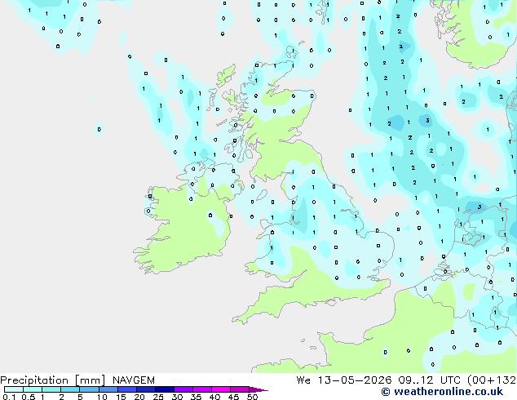Click the 'We' day label

(303, 380)
